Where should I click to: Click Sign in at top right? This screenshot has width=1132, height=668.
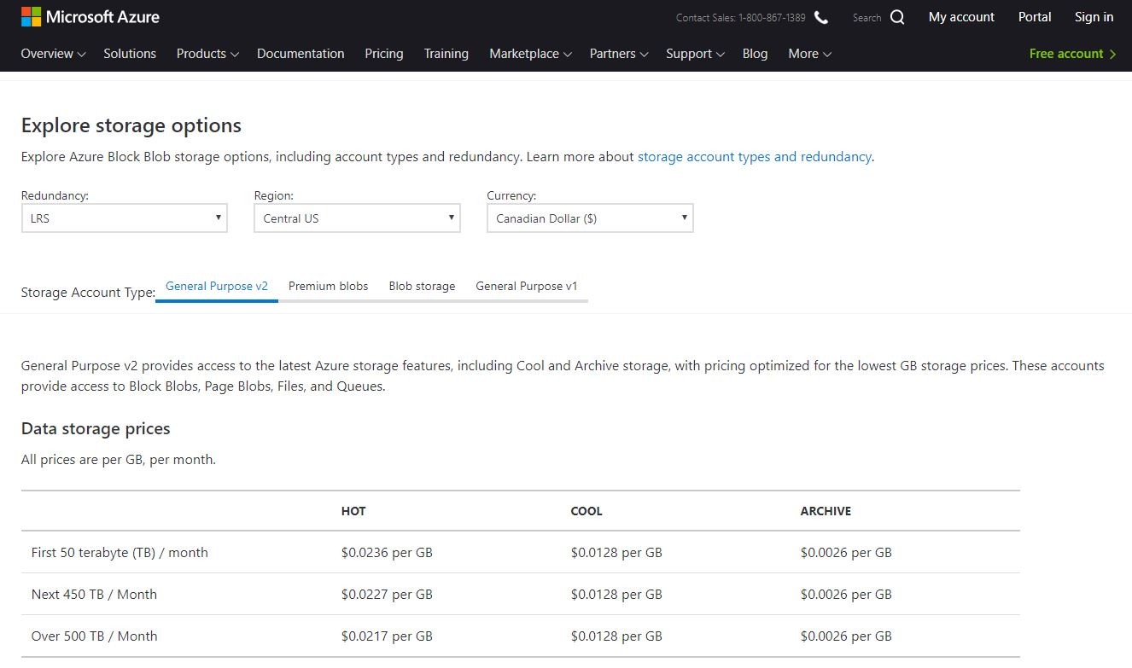pos(1094,17)
